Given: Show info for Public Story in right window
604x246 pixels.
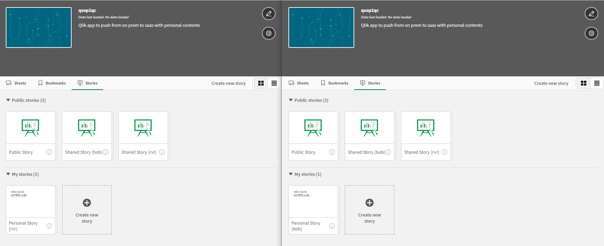Looking at the screenshot, I should pos(332,152).
